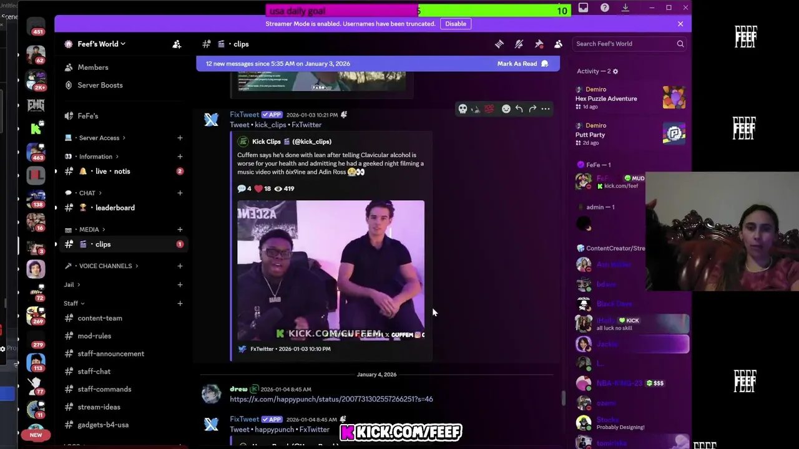Create channel in Staff category
This screenshot has height=449, width=799.
click(180, 303)
